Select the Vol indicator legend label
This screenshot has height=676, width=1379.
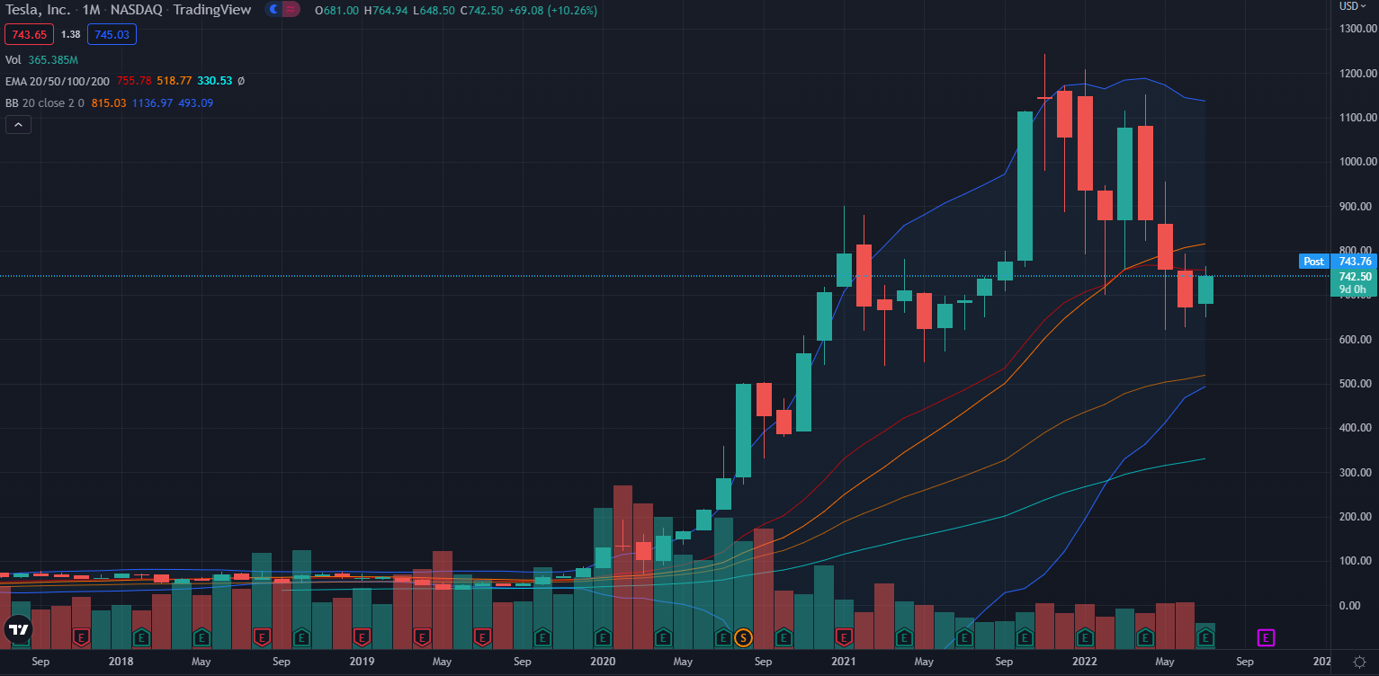[13, 59]
